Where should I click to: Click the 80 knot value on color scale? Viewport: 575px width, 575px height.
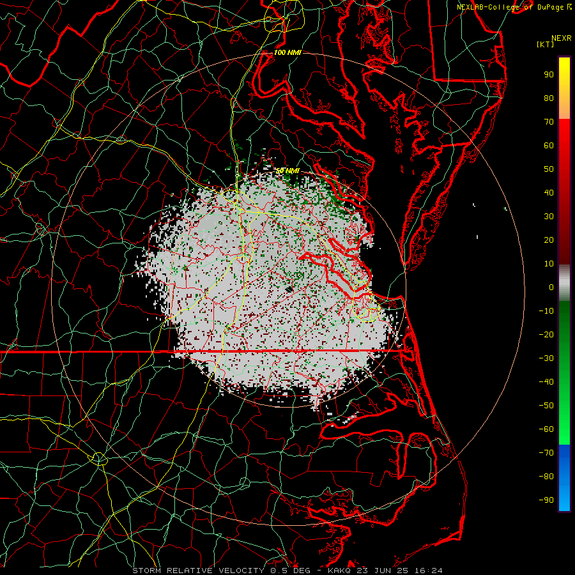pos(549,98)
